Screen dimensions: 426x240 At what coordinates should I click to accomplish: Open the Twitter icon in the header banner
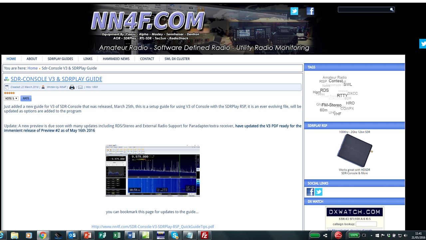[x=294, y=11]
